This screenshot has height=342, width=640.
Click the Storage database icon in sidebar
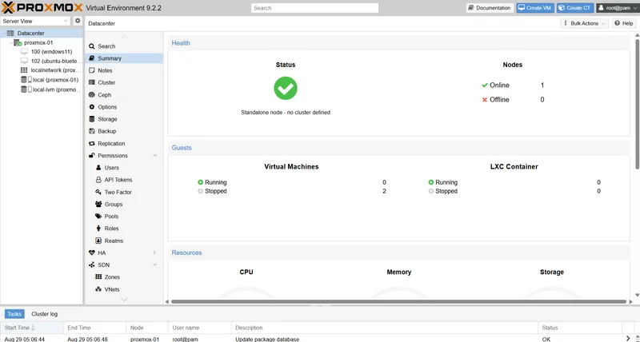point(92,119)
